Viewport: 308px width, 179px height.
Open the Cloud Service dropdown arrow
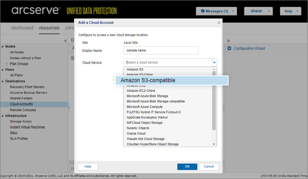pyautogui.click(x=214, y=62)
